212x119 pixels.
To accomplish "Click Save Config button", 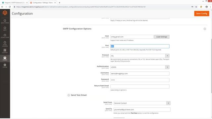I will tap(202, 14).
